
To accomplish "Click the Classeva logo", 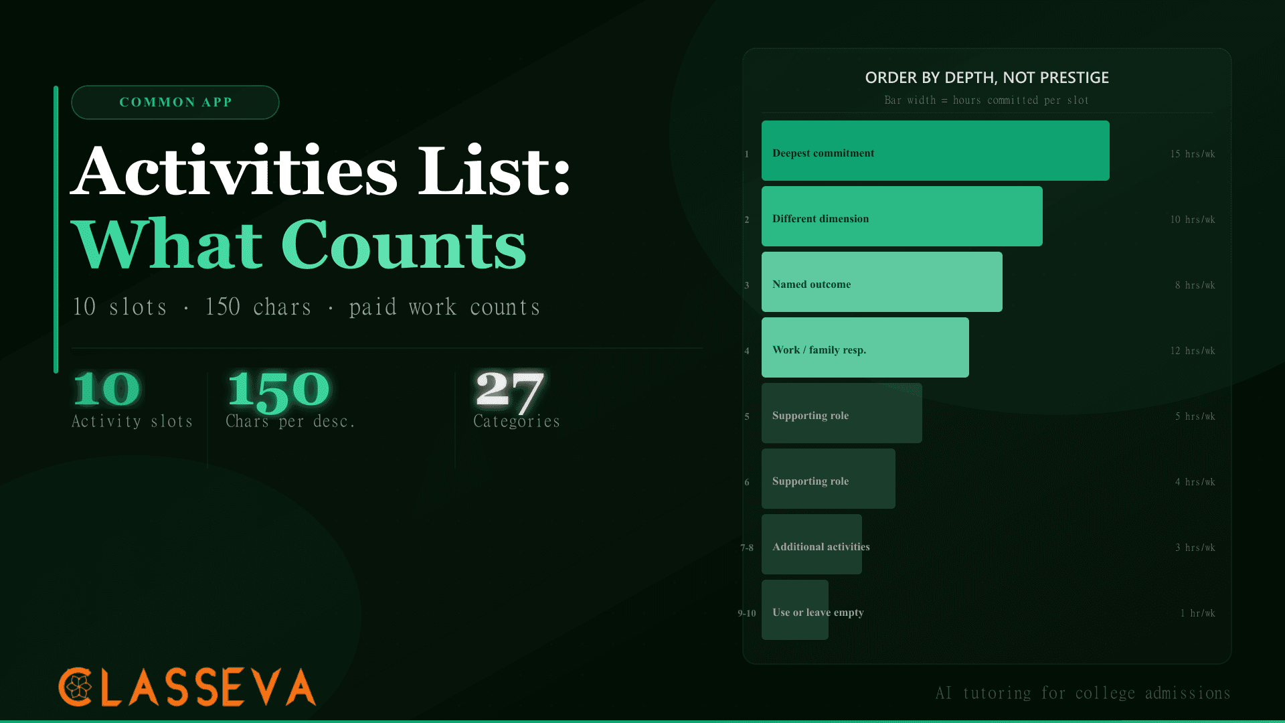I will pos(187,687).
